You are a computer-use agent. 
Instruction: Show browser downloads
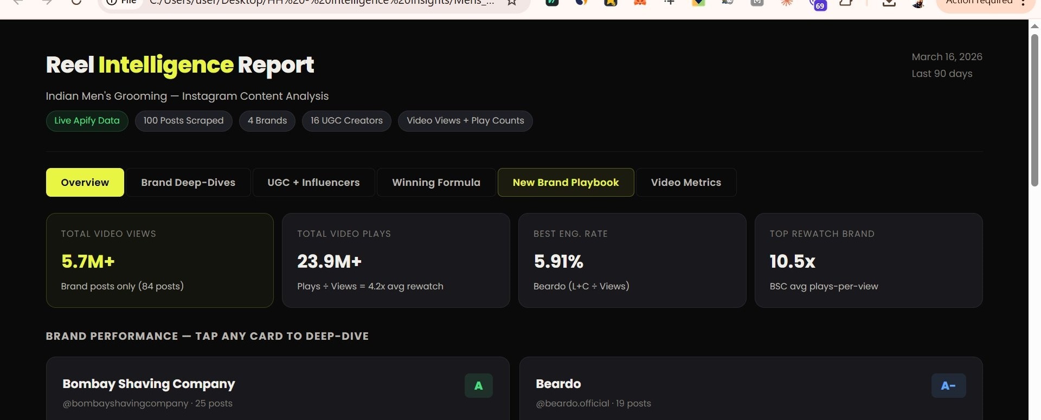pos(889,2)
